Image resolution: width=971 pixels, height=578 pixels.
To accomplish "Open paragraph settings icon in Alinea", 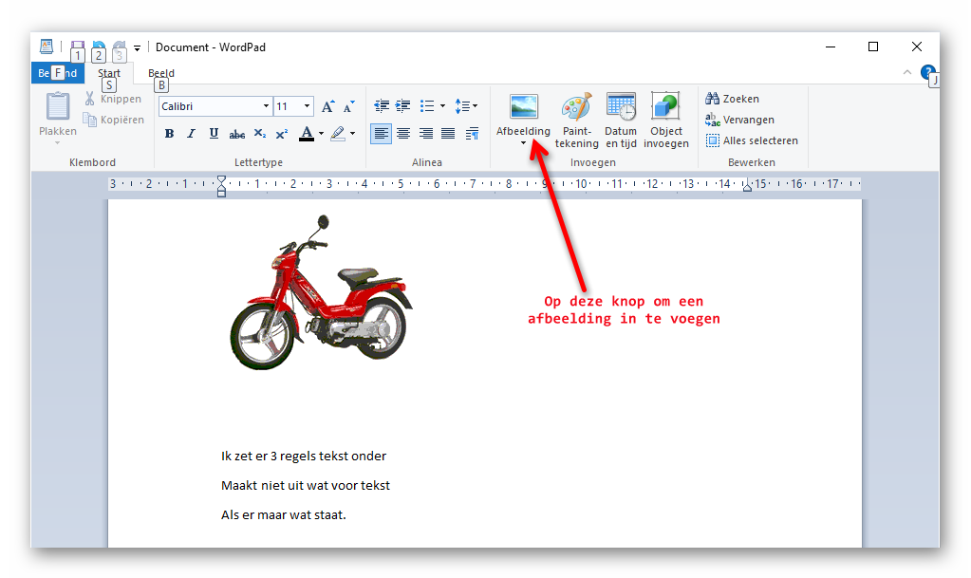I will point(472,134).
